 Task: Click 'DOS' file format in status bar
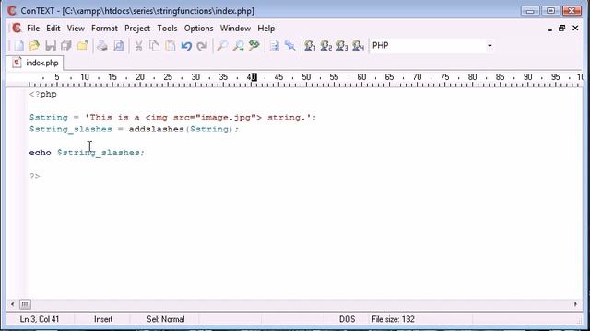point(347,319)
